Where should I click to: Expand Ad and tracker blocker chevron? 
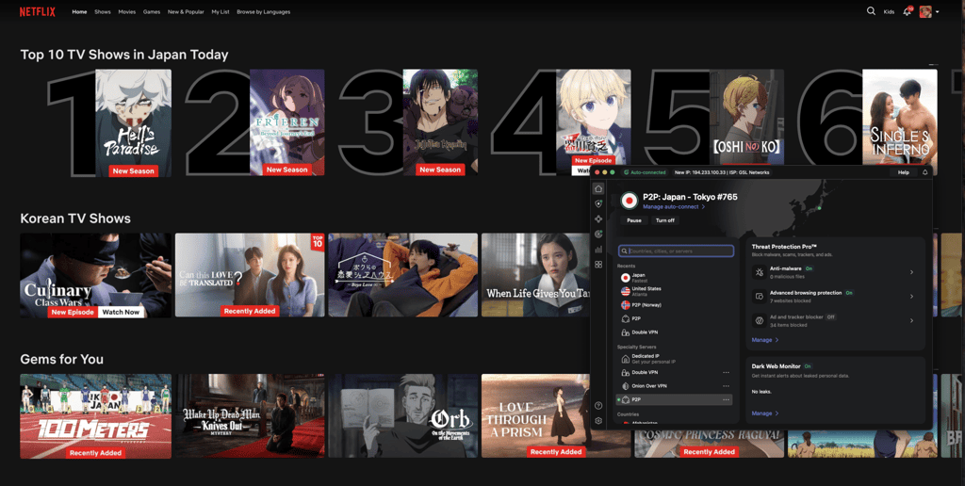(x=911, y=320)
